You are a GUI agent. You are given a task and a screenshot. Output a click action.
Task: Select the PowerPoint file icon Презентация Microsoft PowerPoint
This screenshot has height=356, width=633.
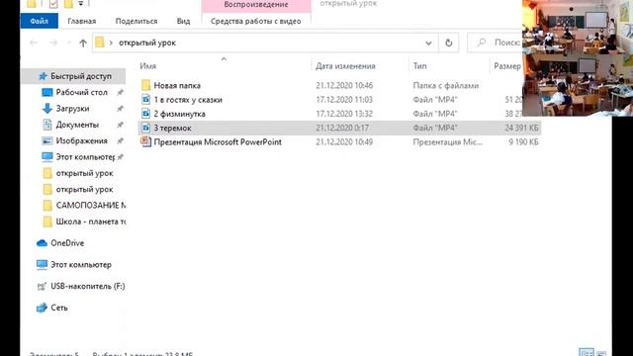pyautogui.click(x=145, y=141)
